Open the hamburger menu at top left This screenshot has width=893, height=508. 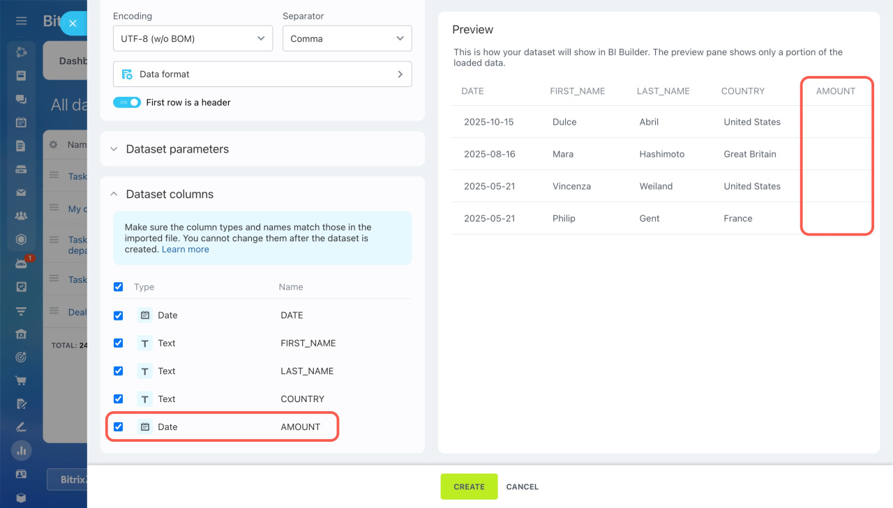pyautogui.click(x=21, y=21)
